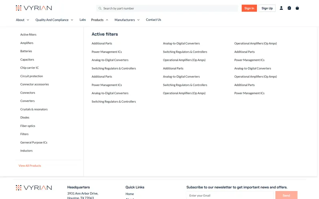
Task: Select the Connector accessories category
Action: tap(35, 84)
